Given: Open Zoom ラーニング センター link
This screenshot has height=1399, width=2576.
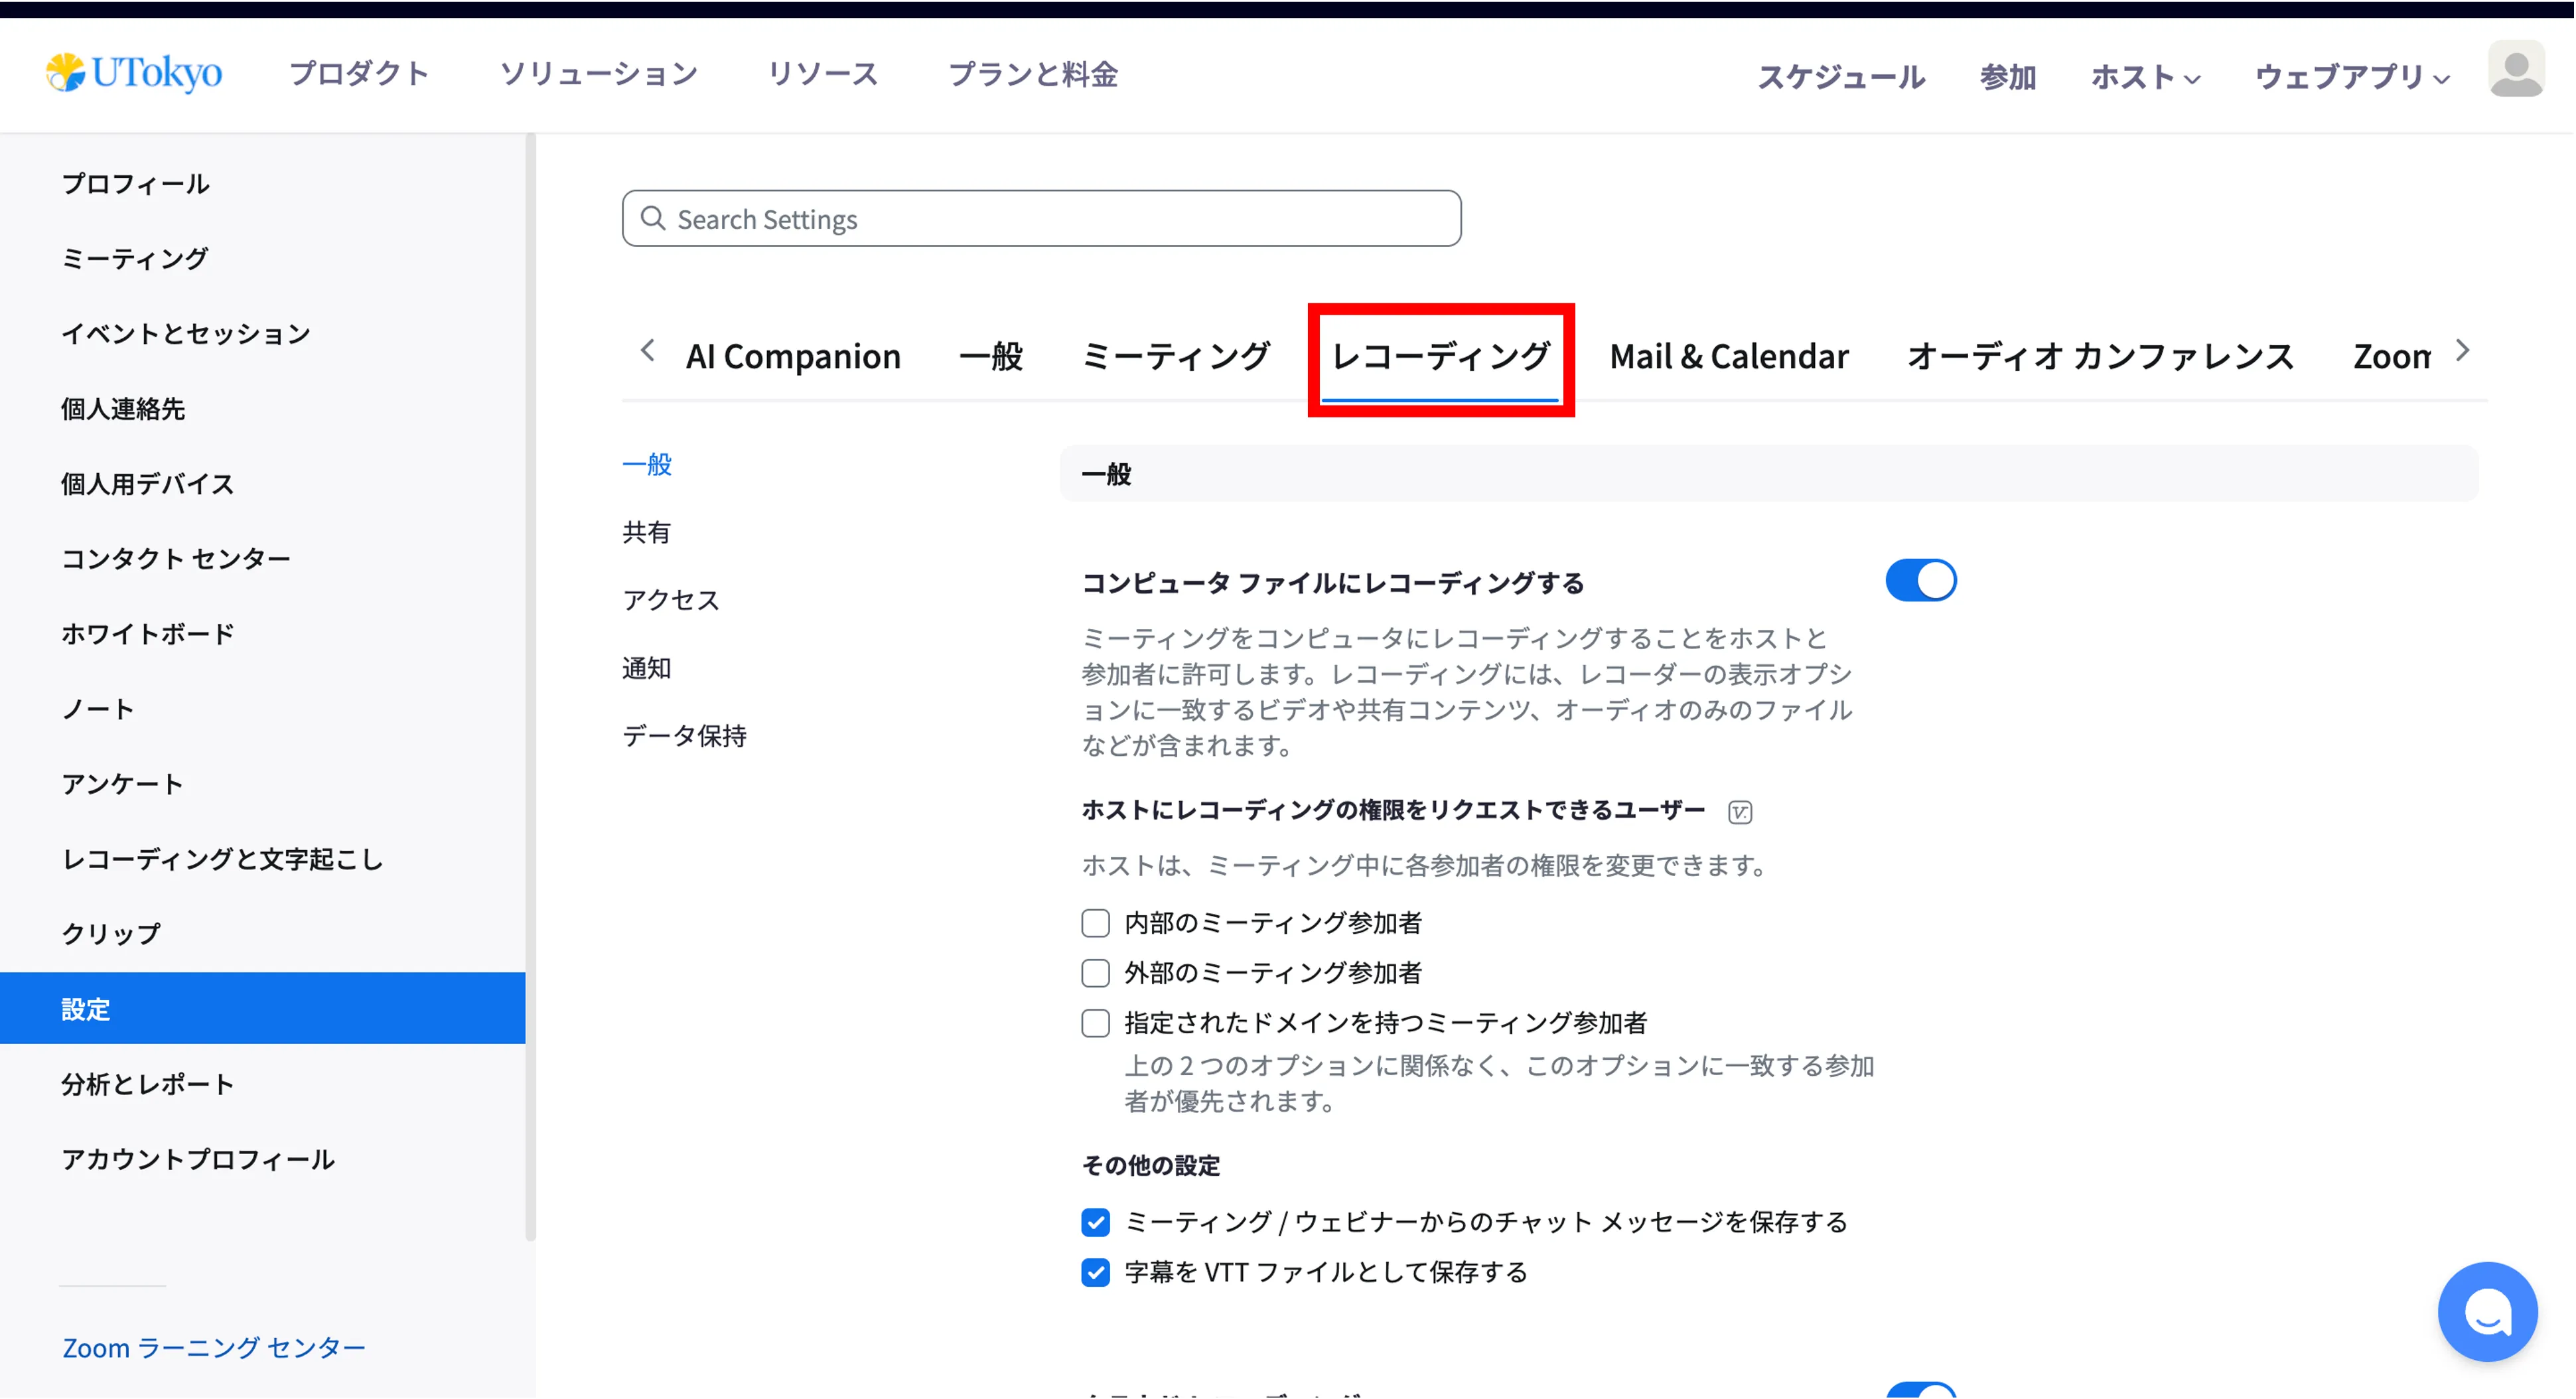Looking at the screenshot, I should pos(213,1347).
